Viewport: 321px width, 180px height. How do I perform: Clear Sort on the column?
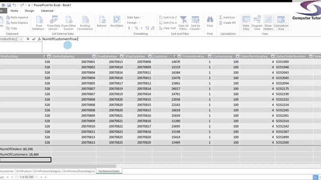(x=168, y=28)
